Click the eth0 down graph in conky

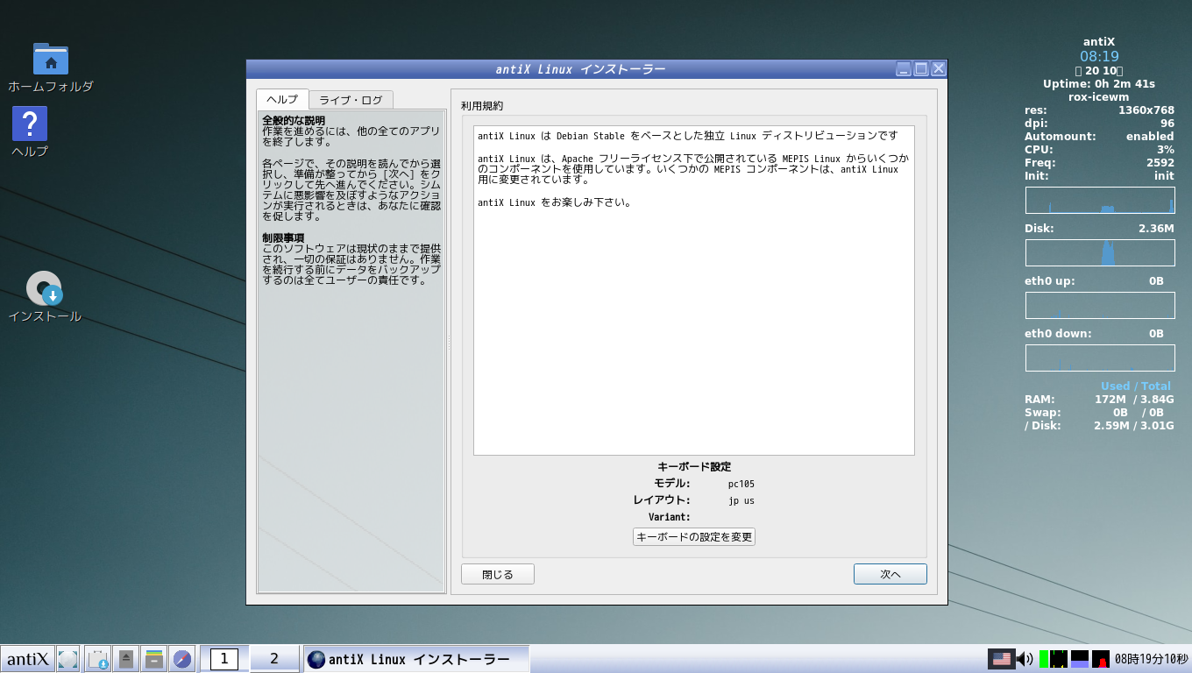[1100, 358]
